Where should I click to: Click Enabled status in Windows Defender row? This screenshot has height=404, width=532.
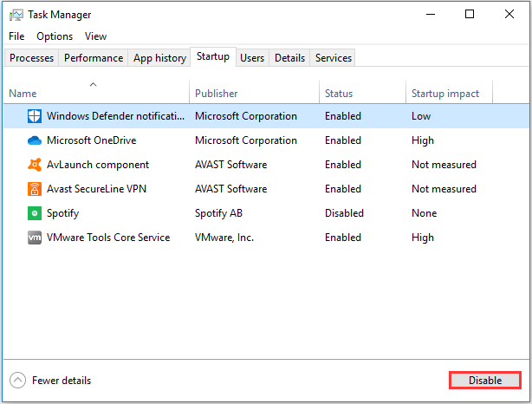[342, 116]
